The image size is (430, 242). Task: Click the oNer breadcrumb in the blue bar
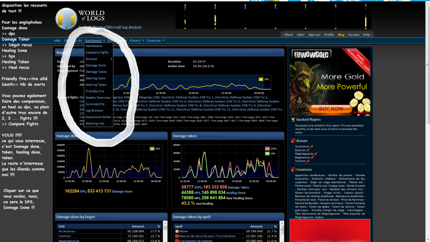57,41
